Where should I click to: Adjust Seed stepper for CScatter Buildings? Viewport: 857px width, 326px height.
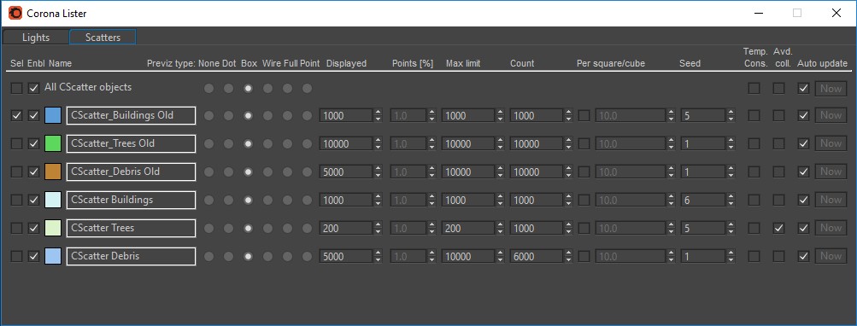730,200
